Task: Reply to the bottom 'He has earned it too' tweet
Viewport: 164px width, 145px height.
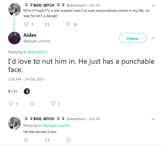Action: point(26,140)
